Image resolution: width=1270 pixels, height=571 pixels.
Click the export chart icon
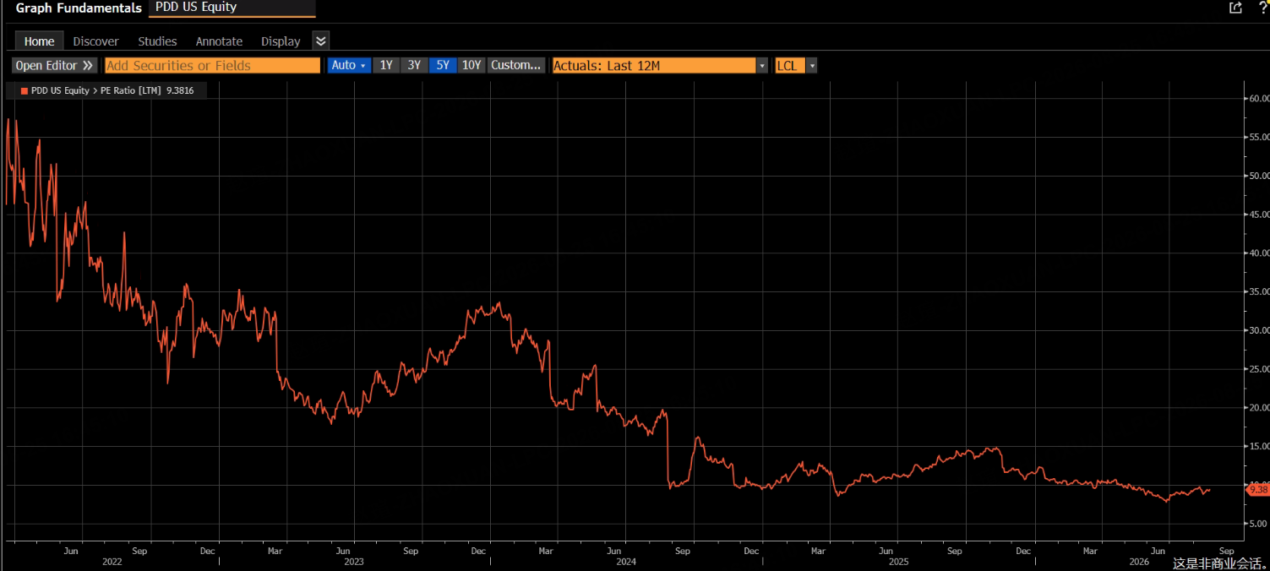coord(1235,8)
